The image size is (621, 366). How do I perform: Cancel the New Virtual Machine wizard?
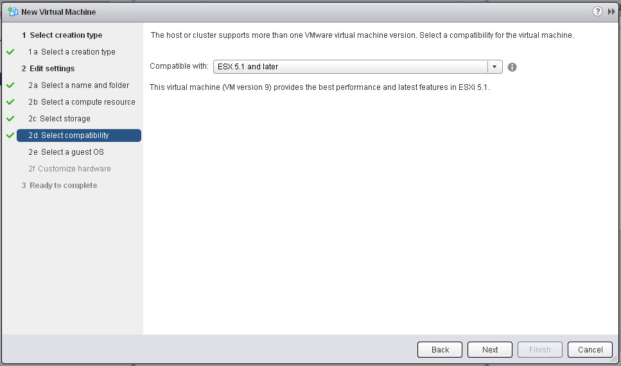point(590,349)
